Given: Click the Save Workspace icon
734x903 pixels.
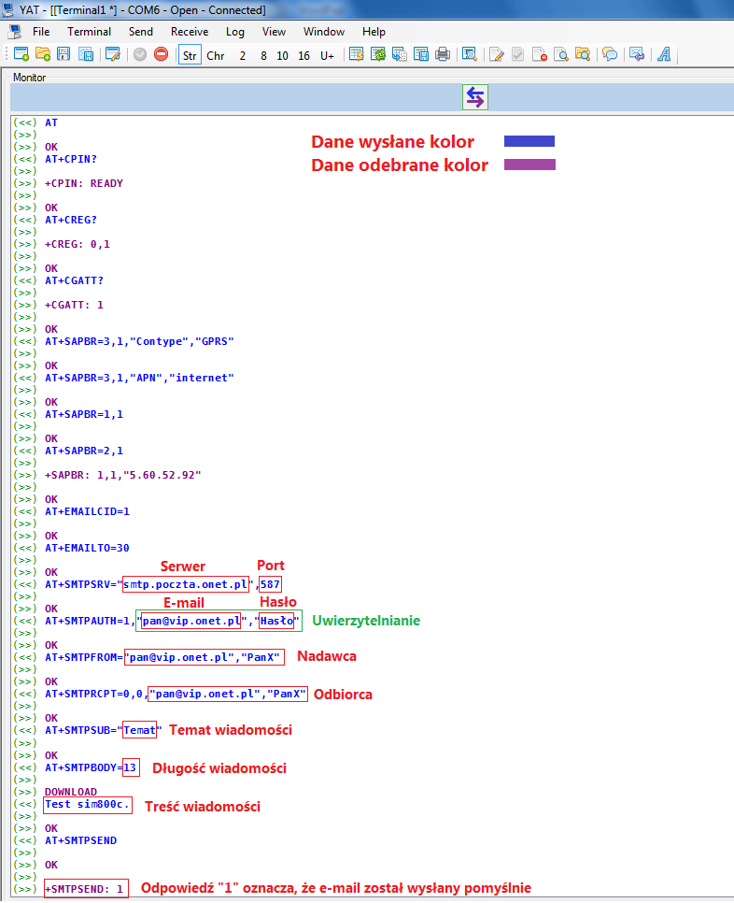Looking at the screenshot, I should click(86, 54).
